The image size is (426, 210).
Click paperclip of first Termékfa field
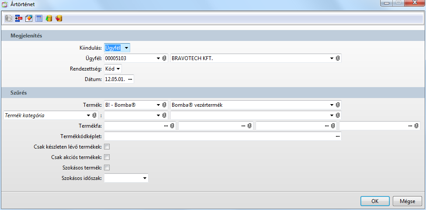click(172, 126)
